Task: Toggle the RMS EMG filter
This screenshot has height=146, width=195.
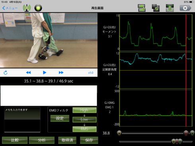Action: tap(84, 129)
